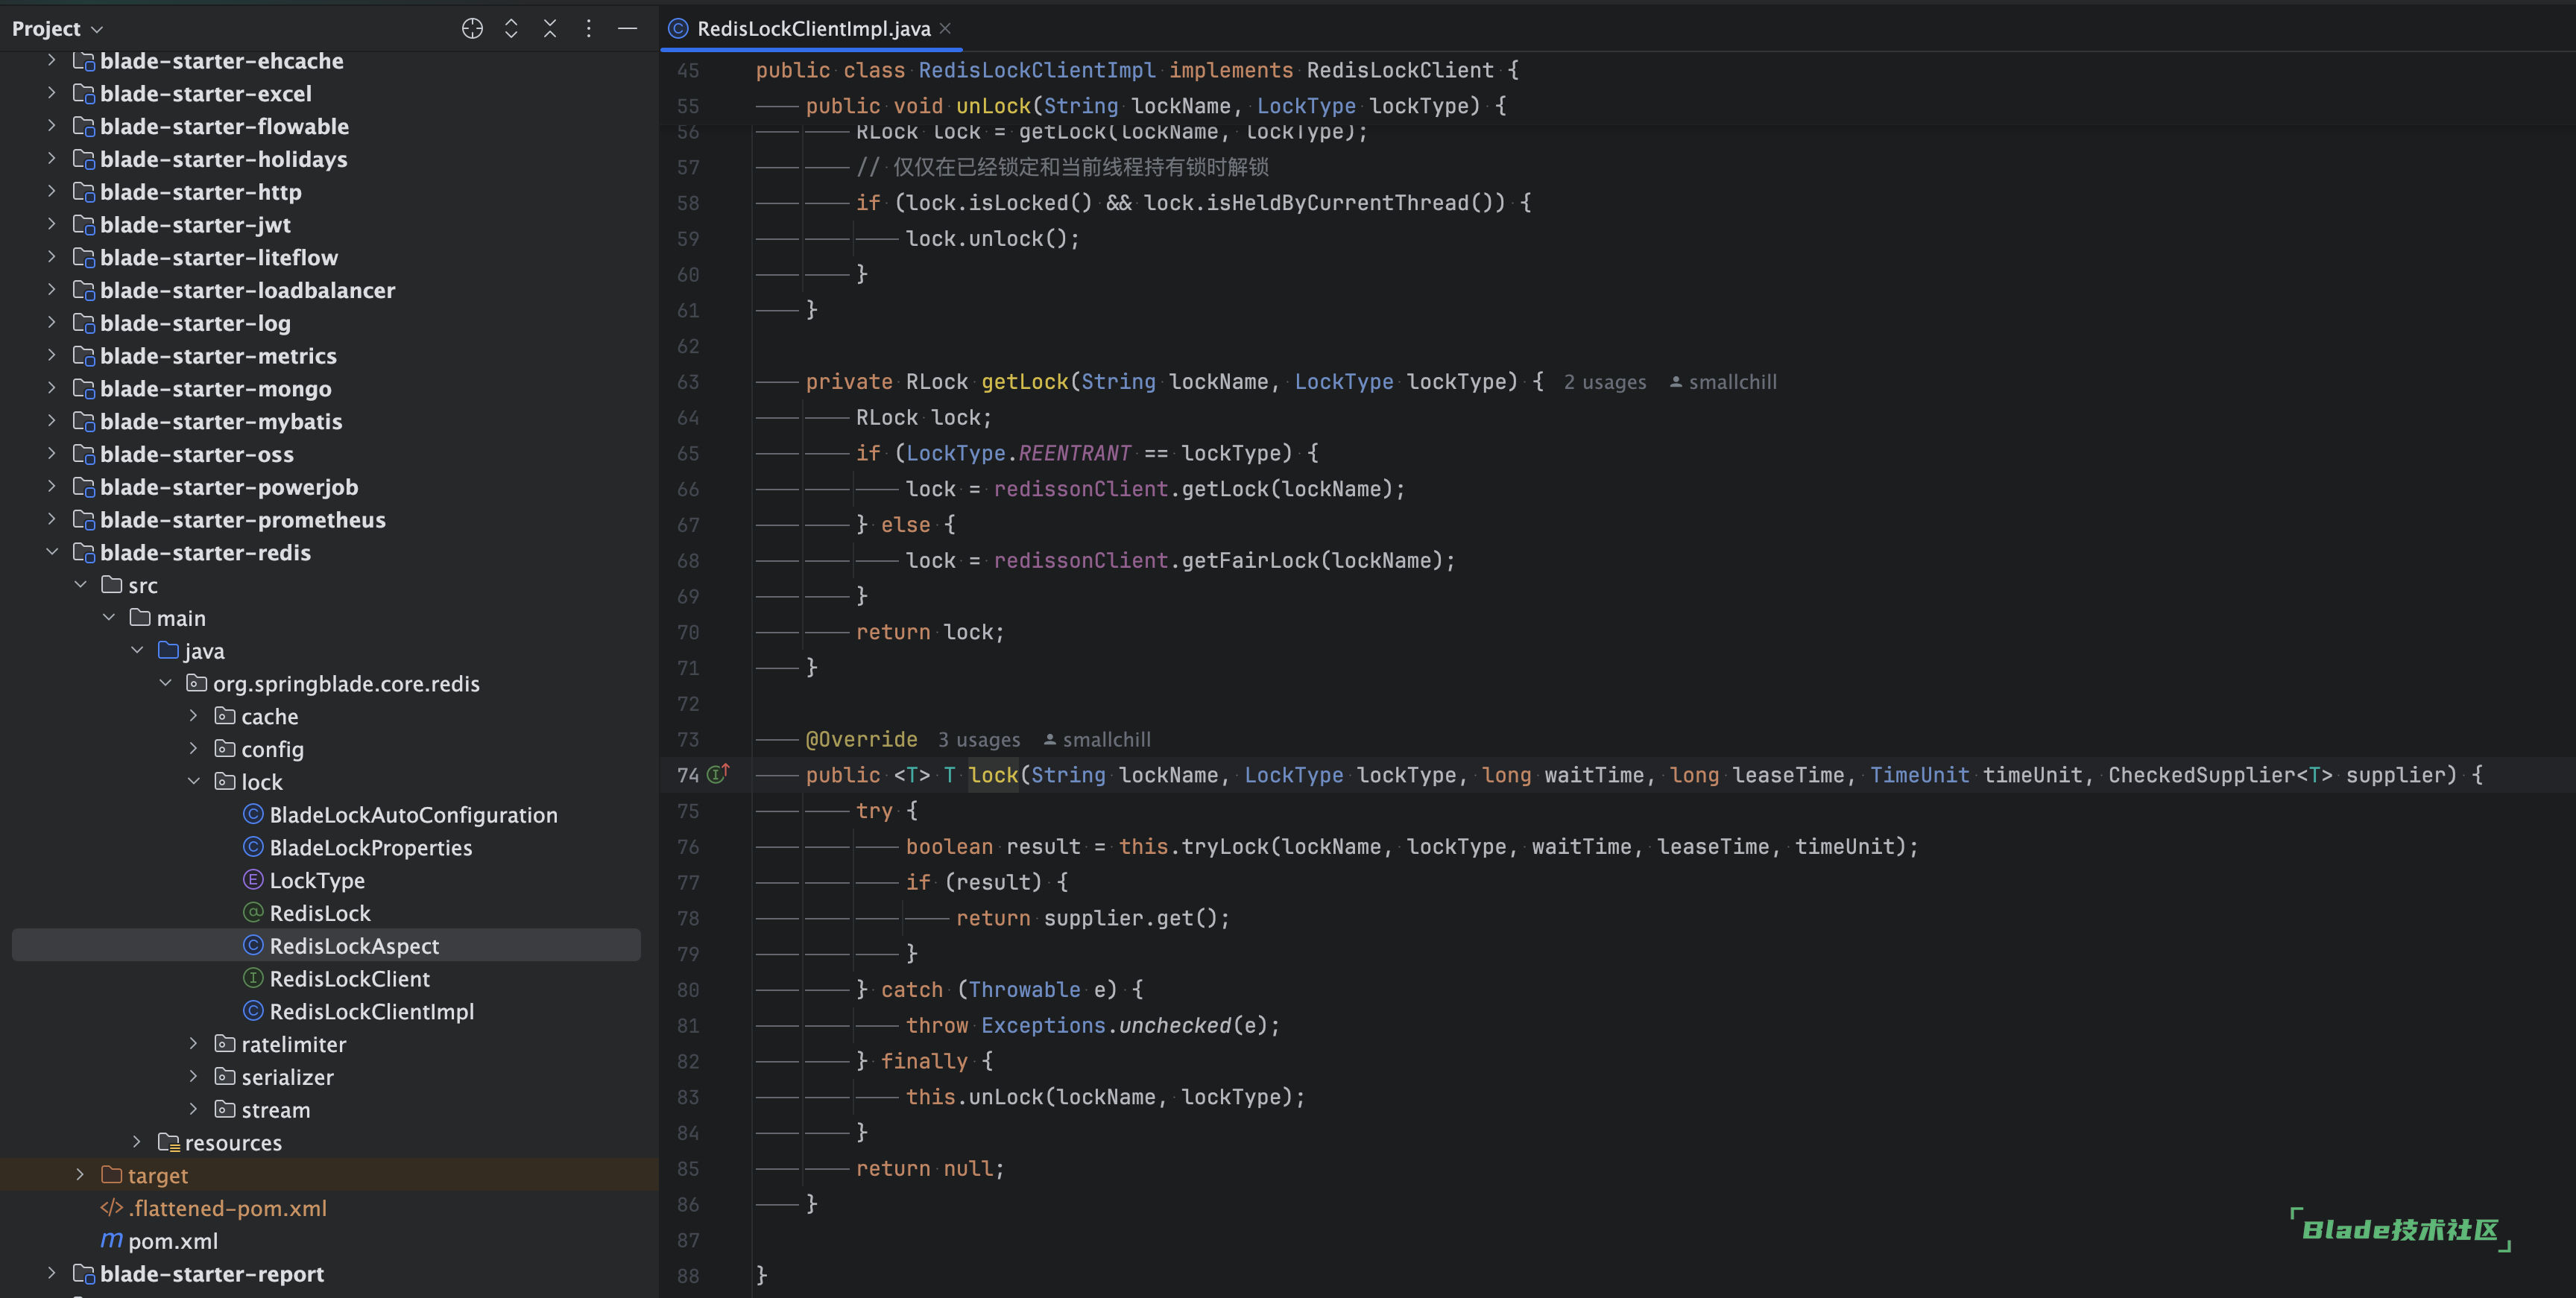Click the '3 usages' hint on line 73

[x=979, y=740]
